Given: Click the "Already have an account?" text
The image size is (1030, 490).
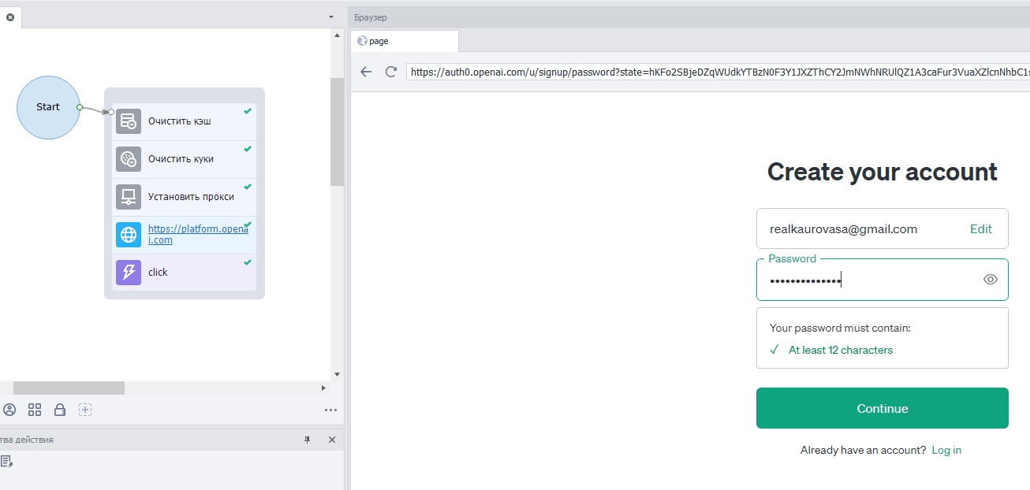Looking at the screenshot, I should point(863,451).
